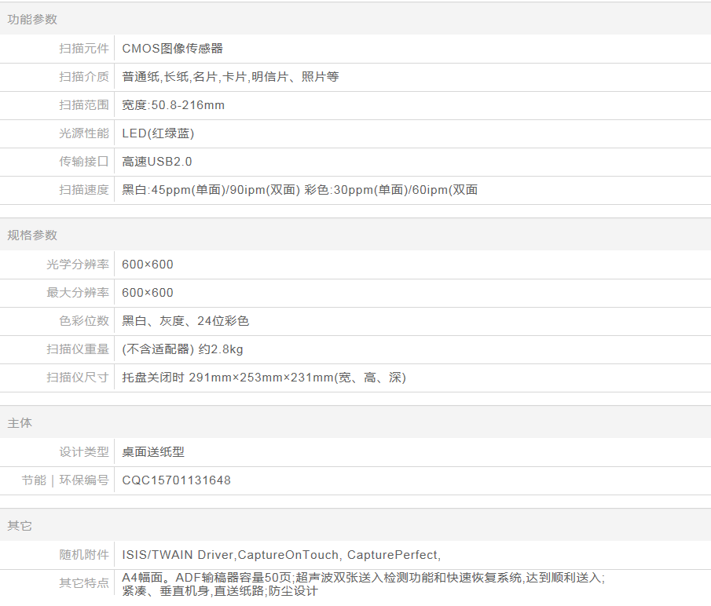Click the 功能参数 section header

point(32,20)
